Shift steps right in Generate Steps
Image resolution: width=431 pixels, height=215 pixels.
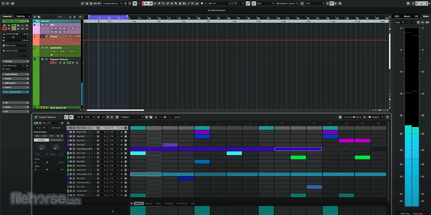pyautogui.click(x=62, y=136)
